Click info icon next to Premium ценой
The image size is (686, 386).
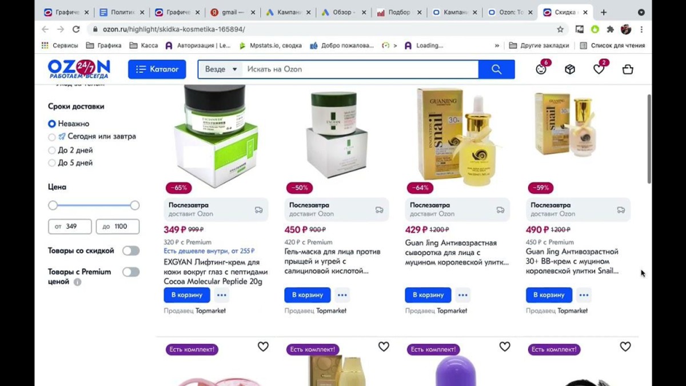coord(77,282)
